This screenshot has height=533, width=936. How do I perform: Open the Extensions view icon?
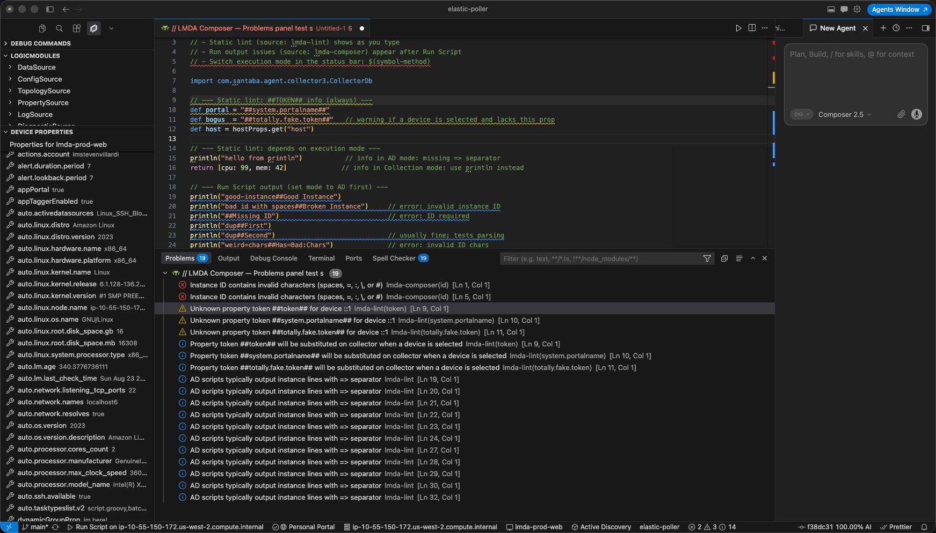click(x=77, y=28)
